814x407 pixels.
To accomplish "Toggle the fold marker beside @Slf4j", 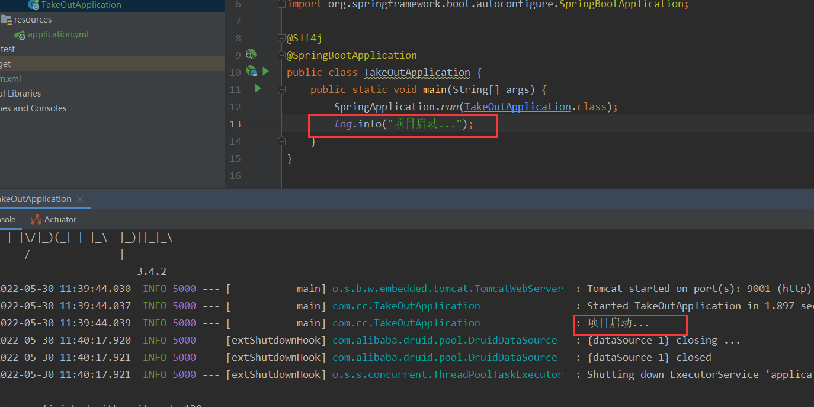I will click(x=283, y=39).
